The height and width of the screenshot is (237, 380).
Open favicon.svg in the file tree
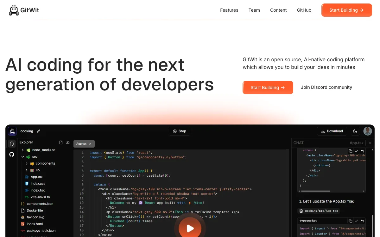35,217
